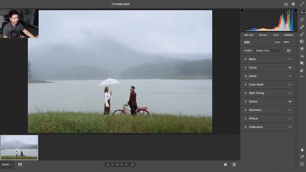Select the Spot Removal healing tool
The height and width of the screenshot is (172, 306).
coord(302,27)
